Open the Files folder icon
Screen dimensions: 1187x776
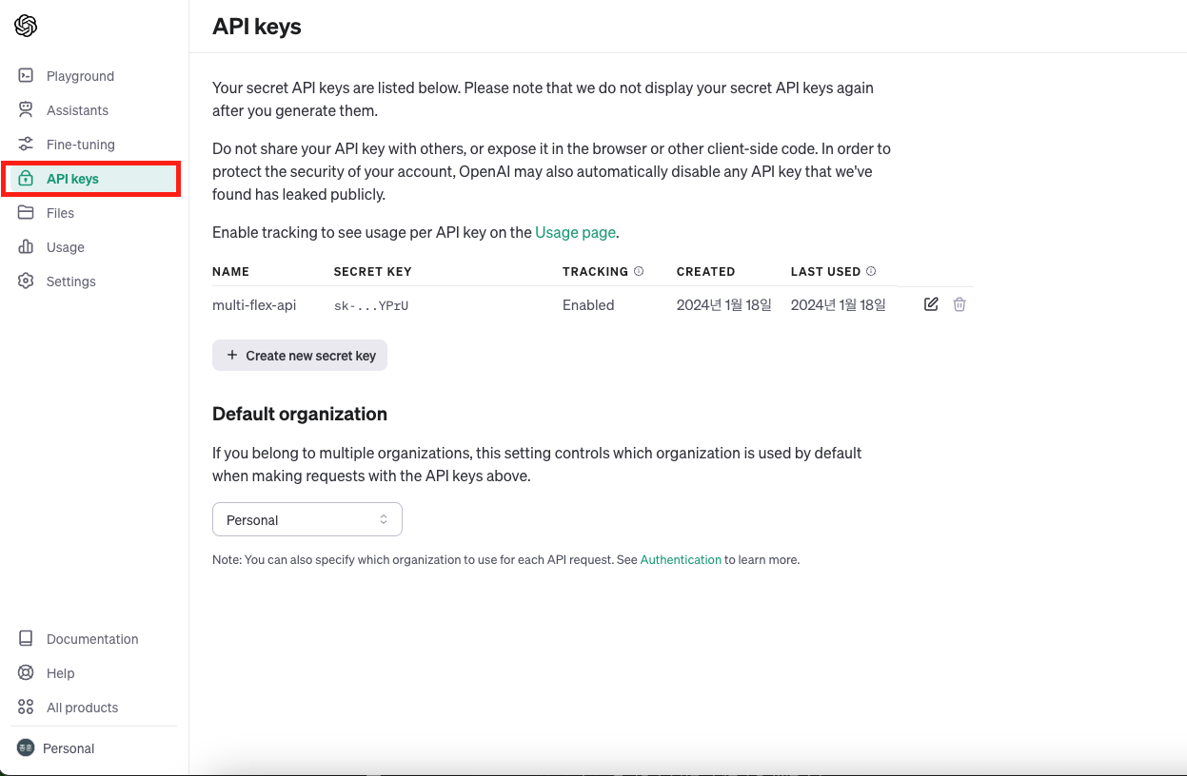[x=27, y=213]
